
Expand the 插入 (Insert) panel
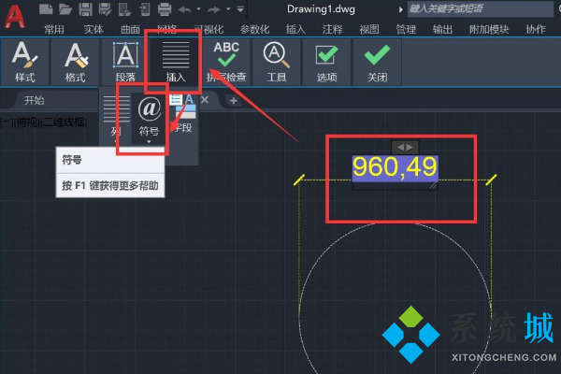click(175, 63)
